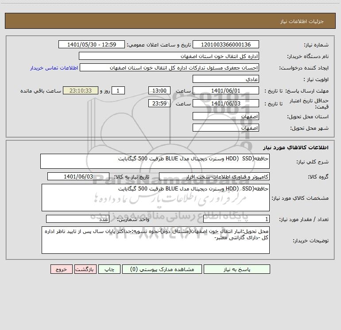Click remaining time countdown 23:10:33

(x=81, y=90)
